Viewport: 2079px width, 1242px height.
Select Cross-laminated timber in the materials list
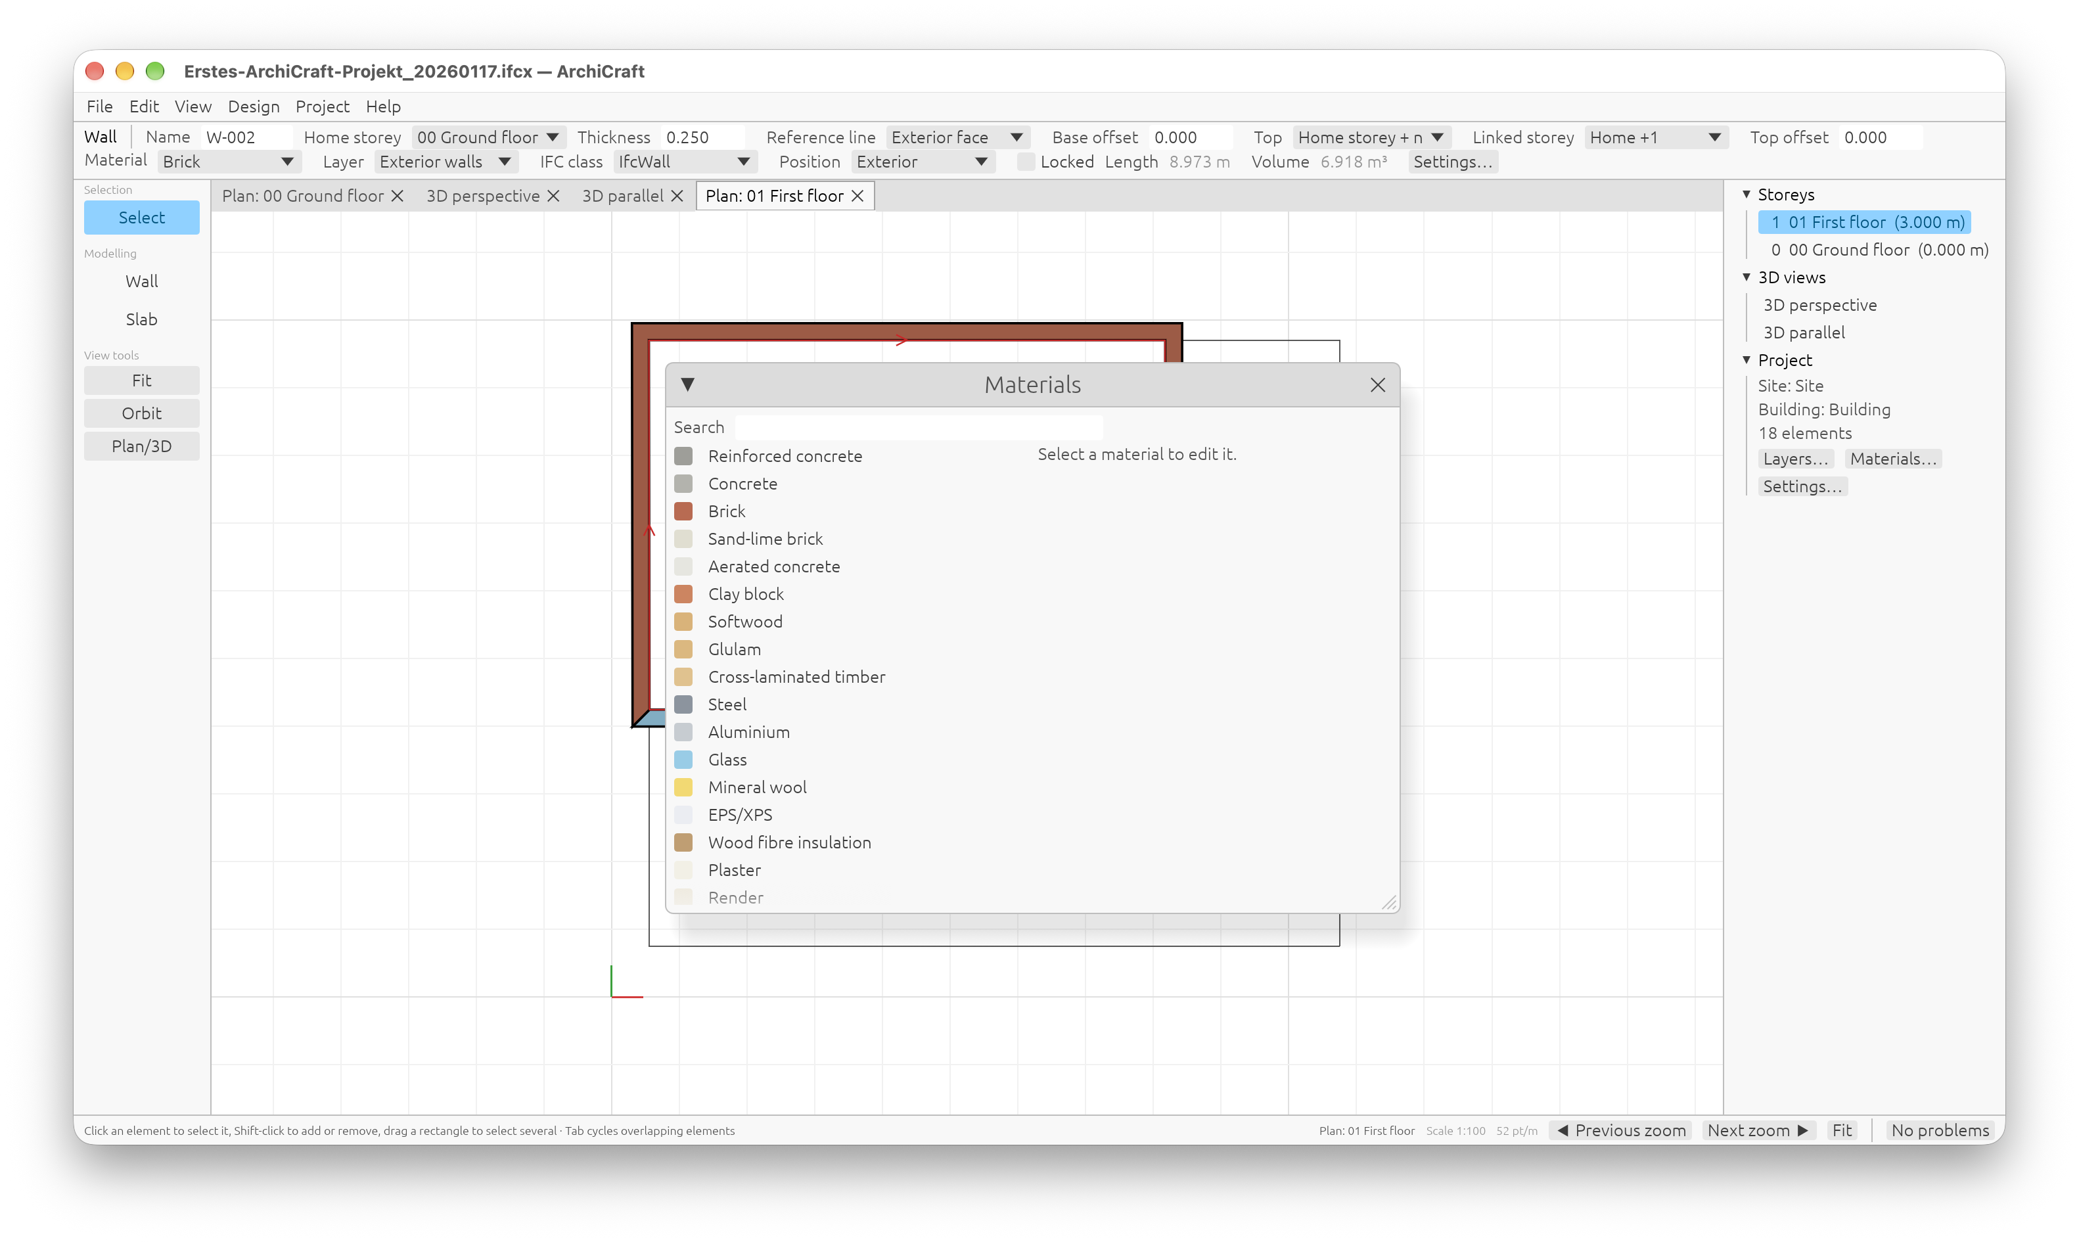(796, 677)
